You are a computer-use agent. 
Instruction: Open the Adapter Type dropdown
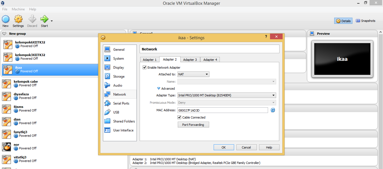(x=227, y=95)
